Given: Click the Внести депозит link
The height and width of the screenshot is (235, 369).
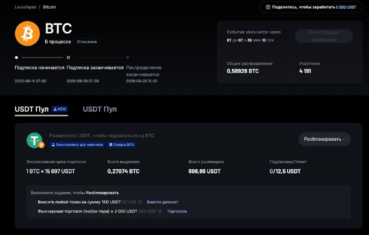Looking at the screenshot, I should click(x=162, y=202).
